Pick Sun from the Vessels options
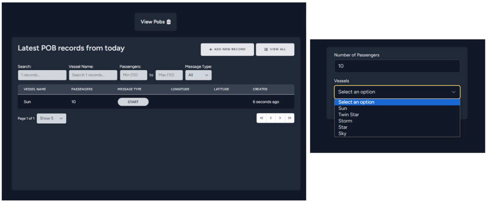 [342, 108]
